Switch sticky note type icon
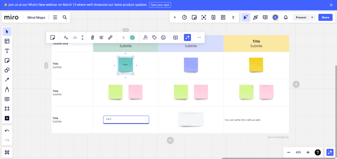The image size is (337, 159). click(x=52, y=37)
